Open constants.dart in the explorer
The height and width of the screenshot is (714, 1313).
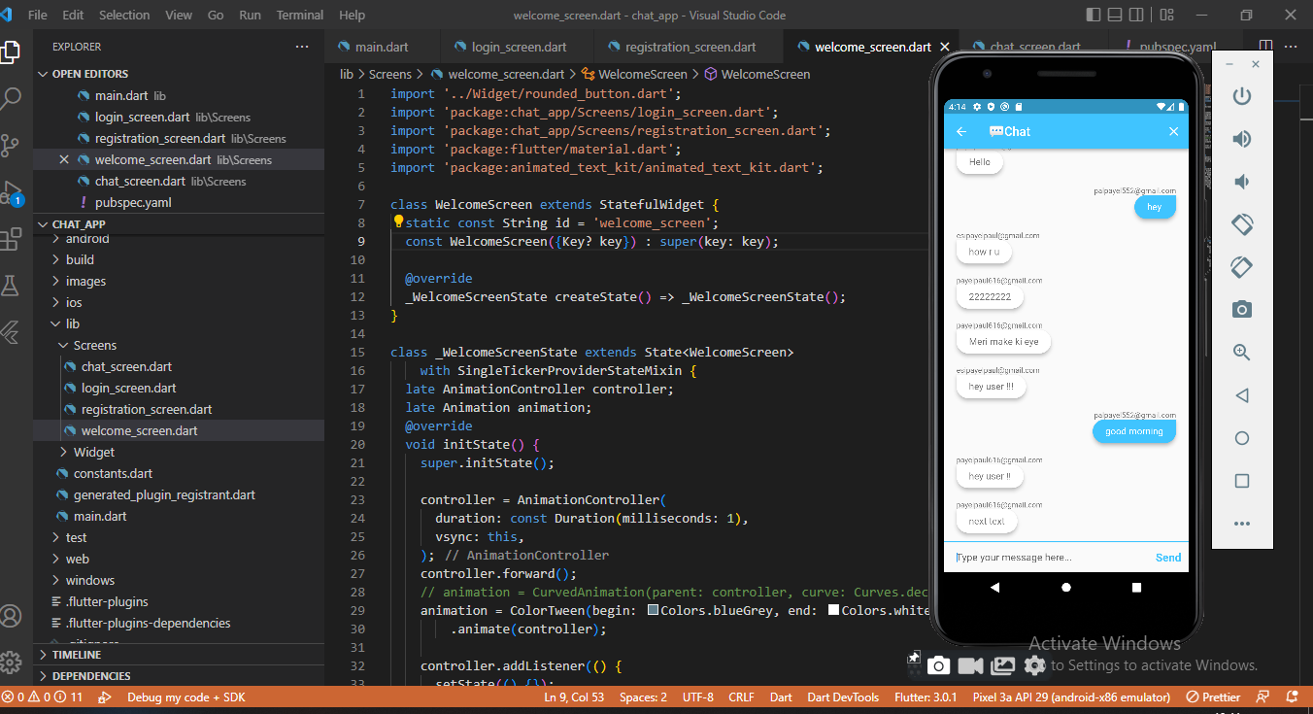(x=113, y=473)
